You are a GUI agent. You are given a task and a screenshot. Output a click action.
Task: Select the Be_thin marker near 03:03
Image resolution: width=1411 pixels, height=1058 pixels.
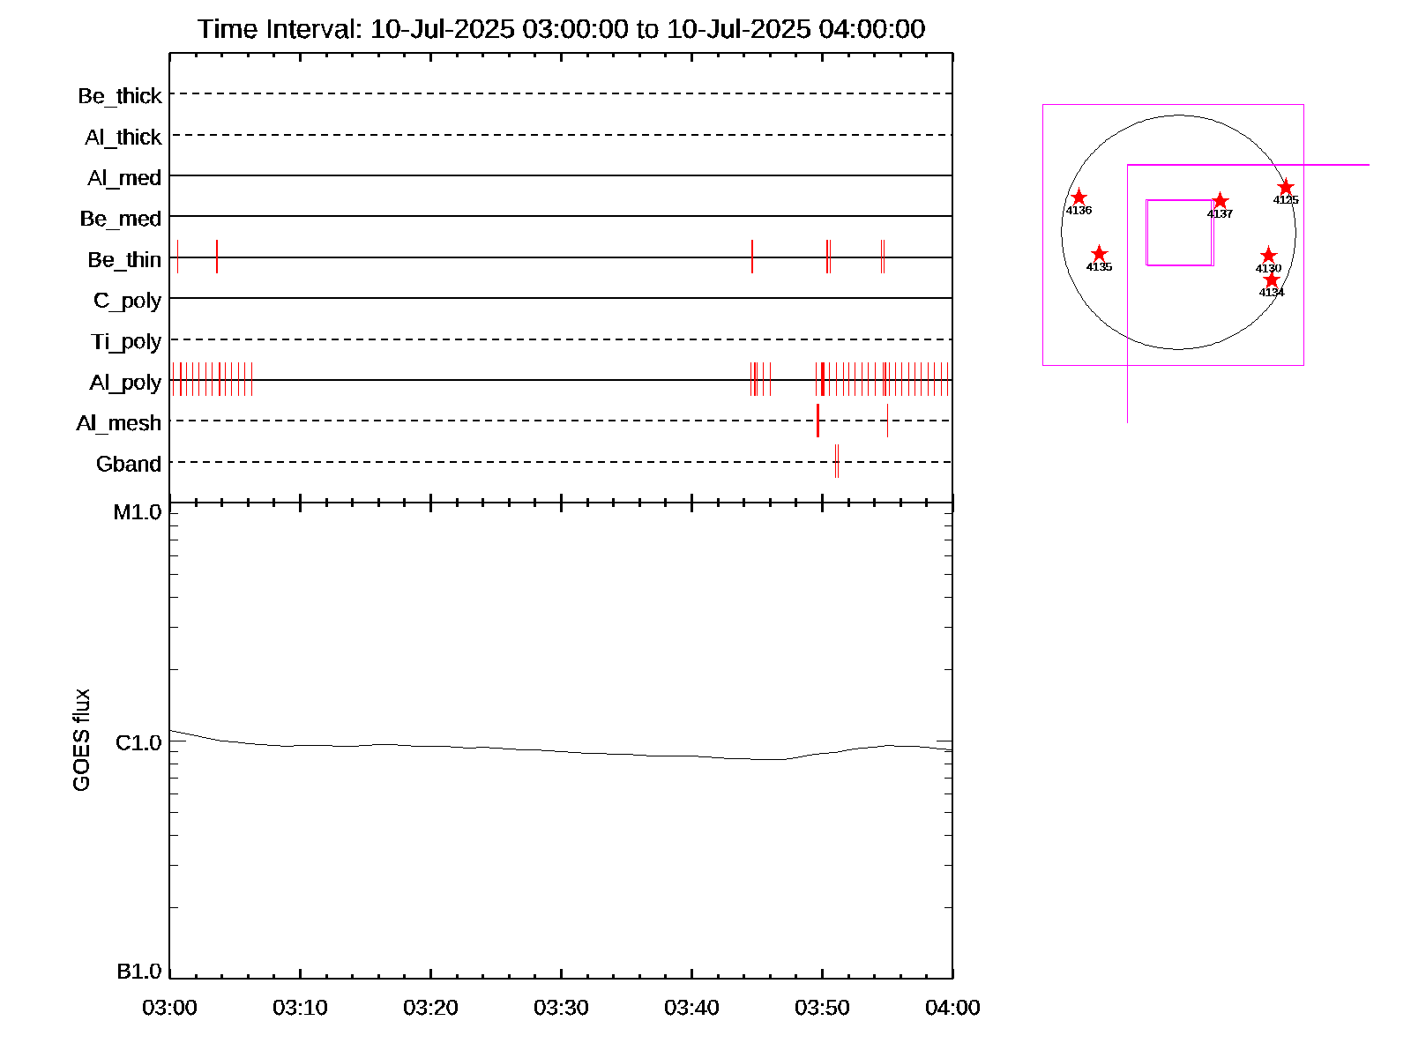click(x=217, y=257)
